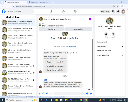Open Yara's house rental conversation
Viewport: 128px width, 102px height.
tap(18, 44)
